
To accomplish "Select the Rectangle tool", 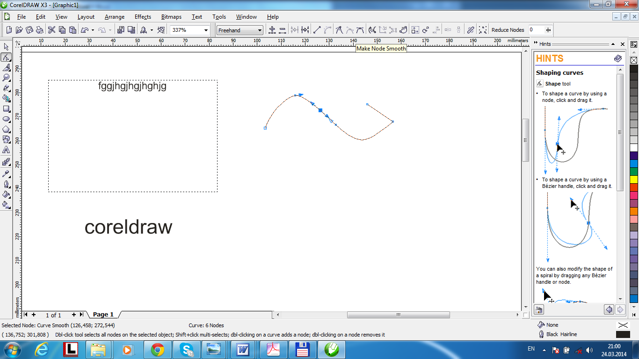I will 6,108.
